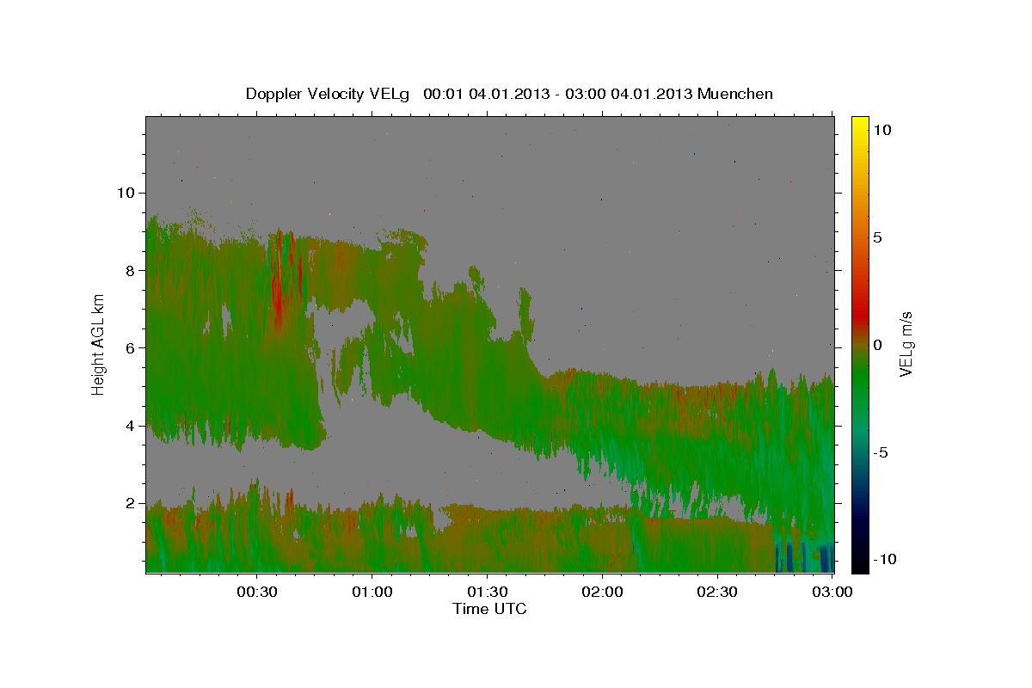Click the colorbar value 10
The width and height of the screenshot is (1032, 688).
[882, 129]
